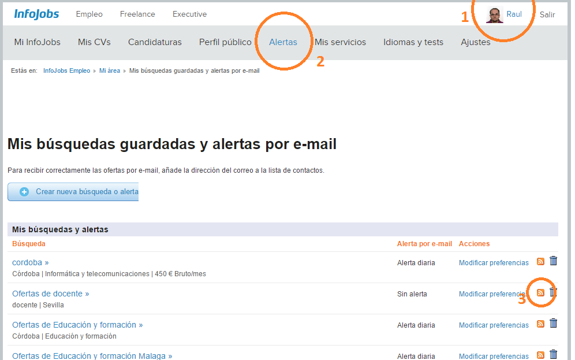Click the Acciones column header
Image resolution: width=575 pixels, height=360 pixels.
474,244
